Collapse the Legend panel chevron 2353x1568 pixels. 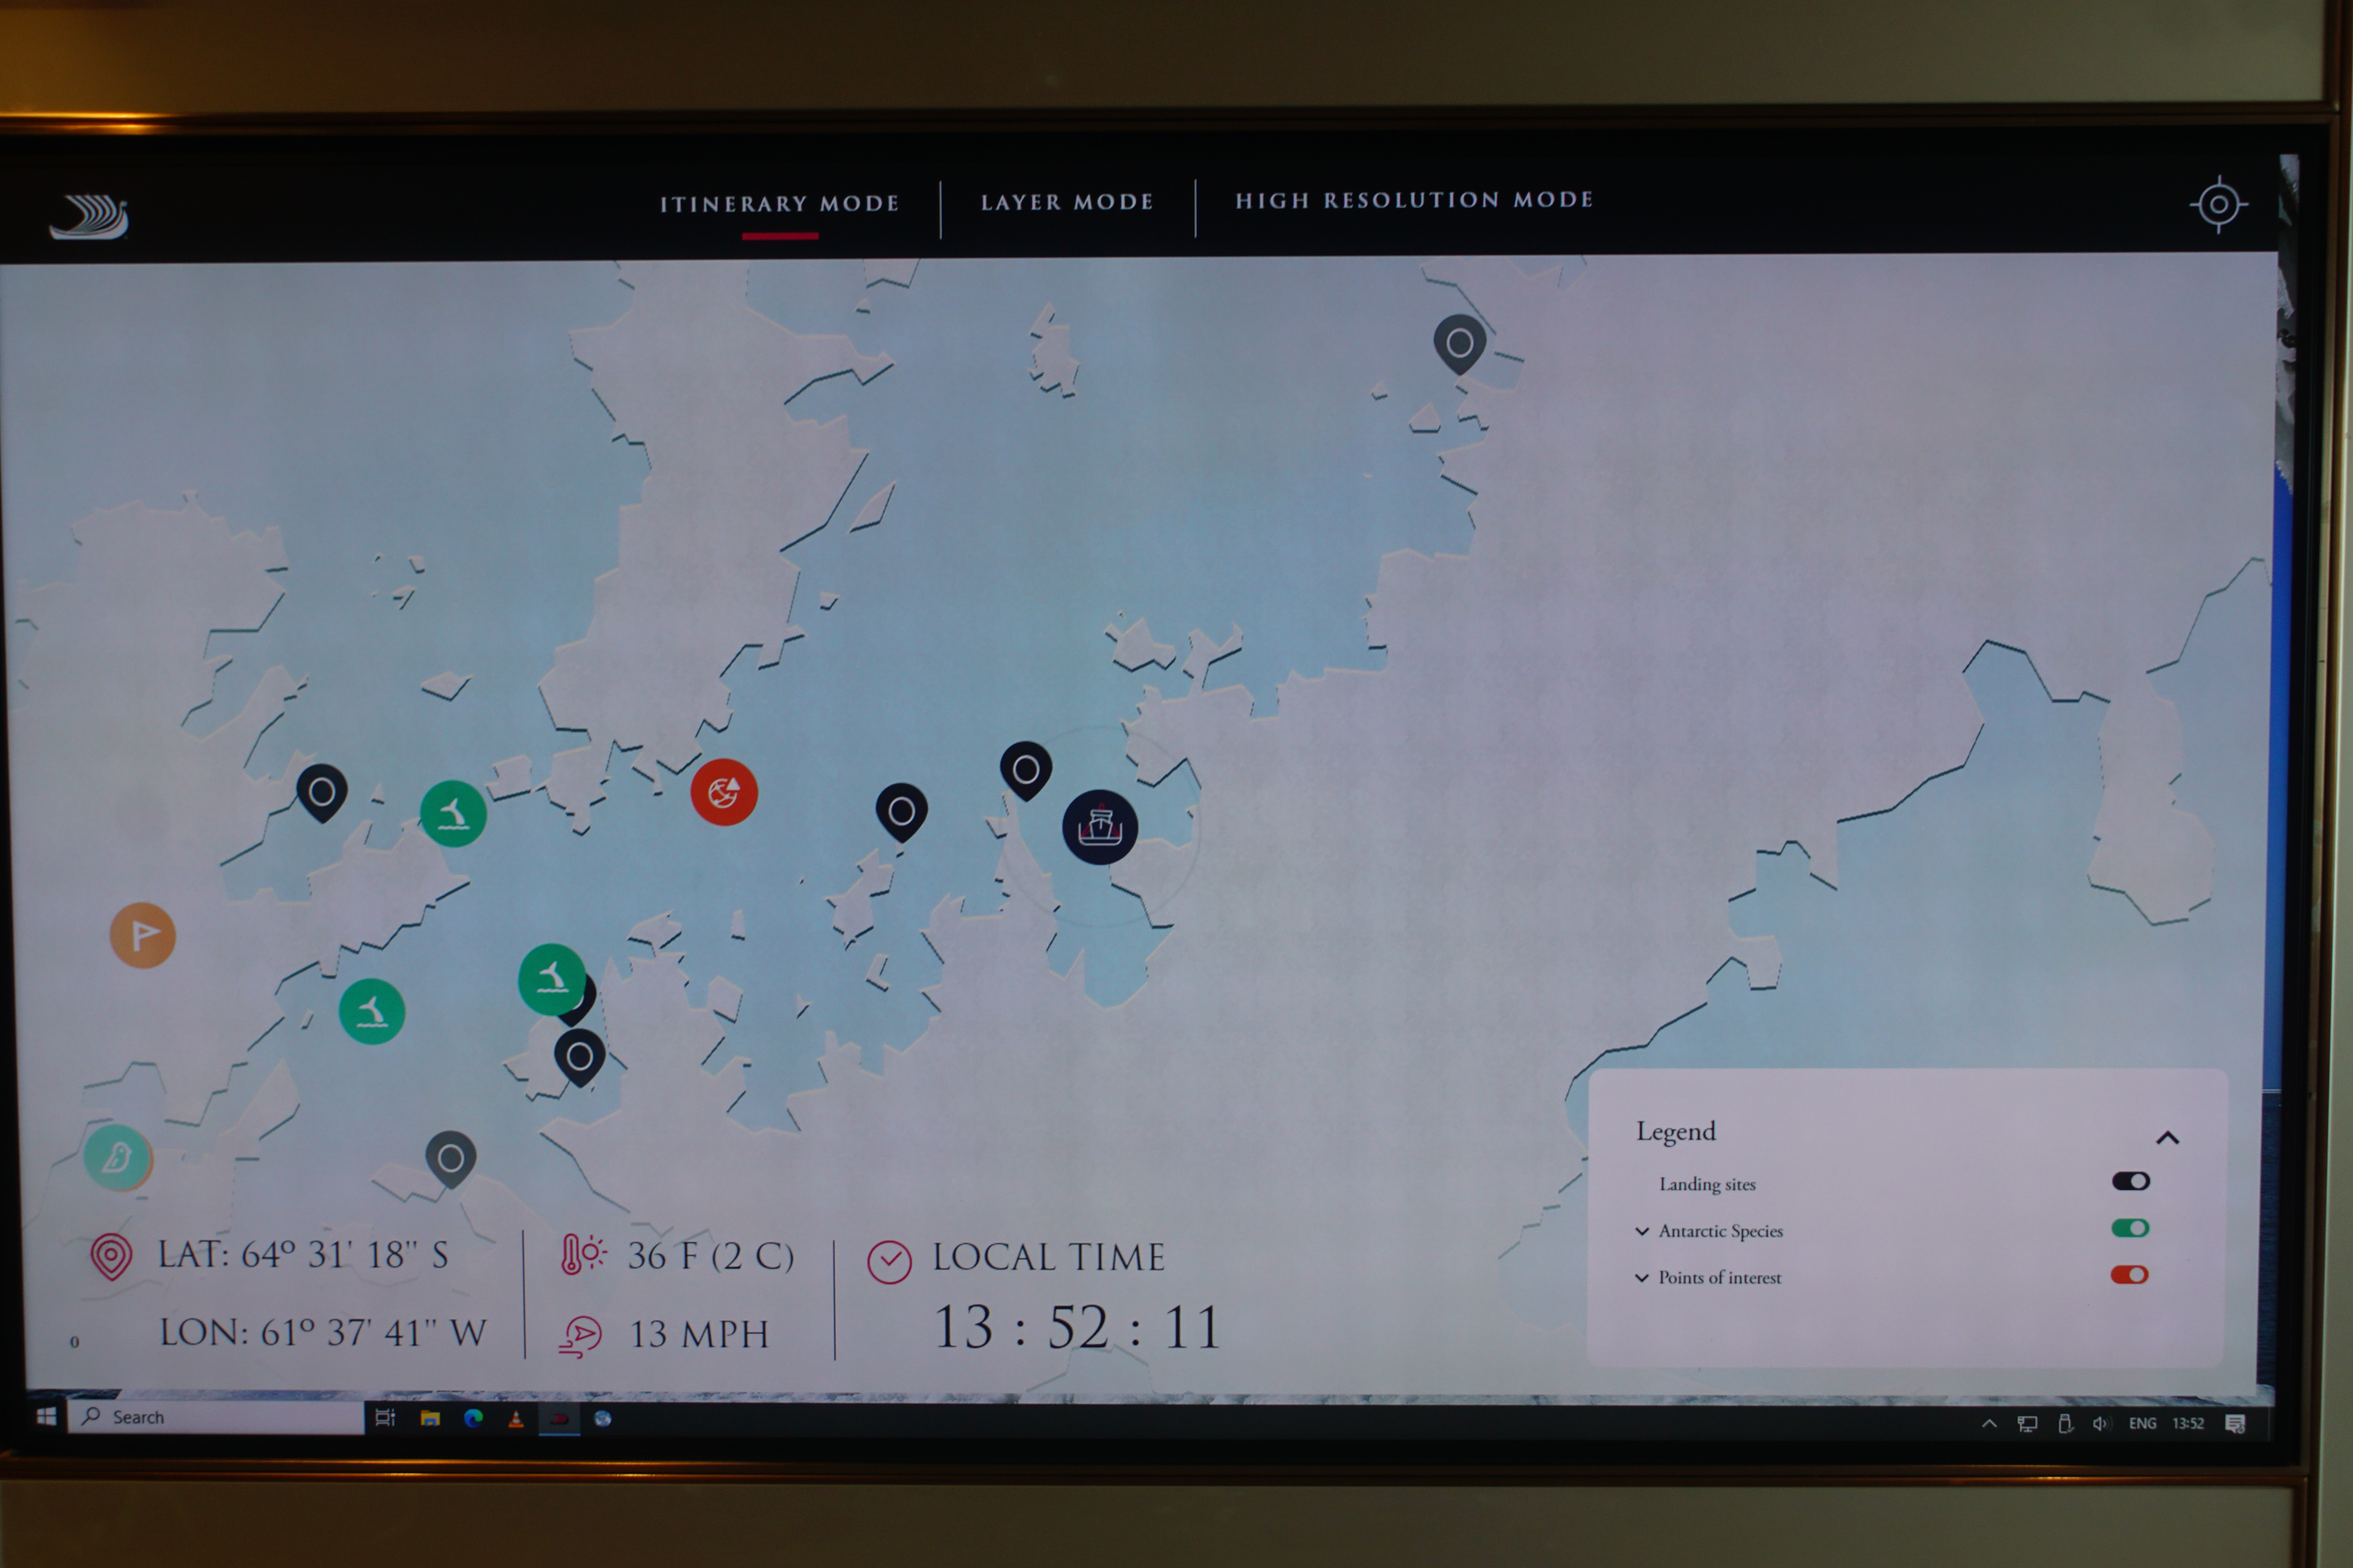click(x=2167, y=1138)
